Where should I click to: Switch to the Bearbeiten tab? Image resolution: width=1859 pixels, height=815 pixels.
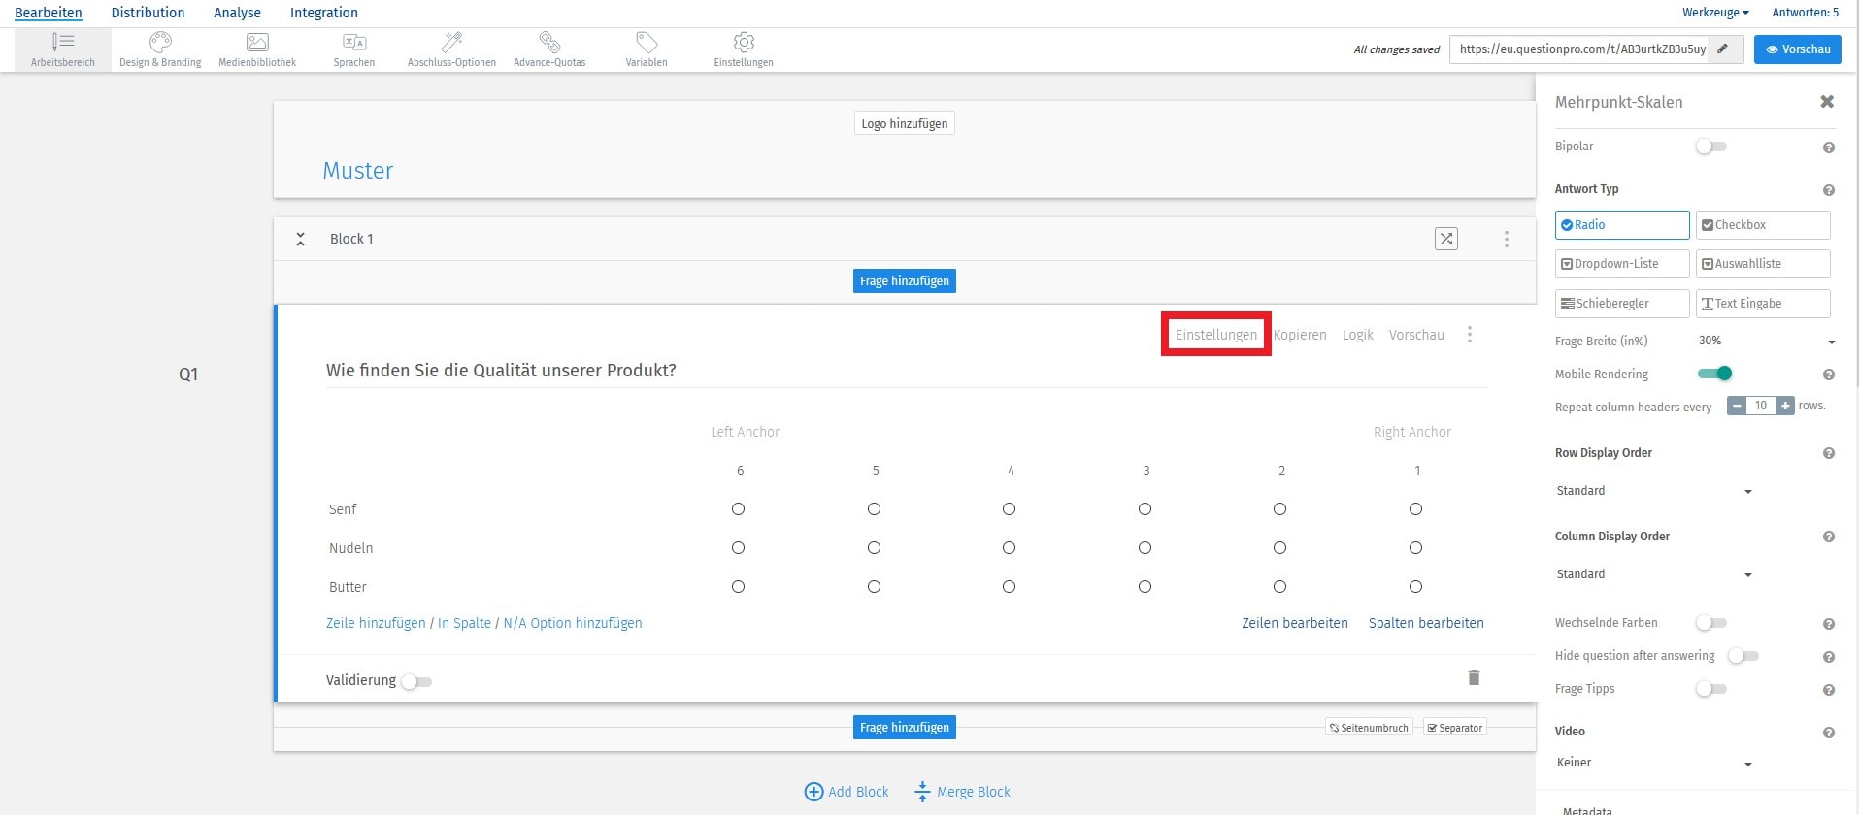(x=49, y=13)
